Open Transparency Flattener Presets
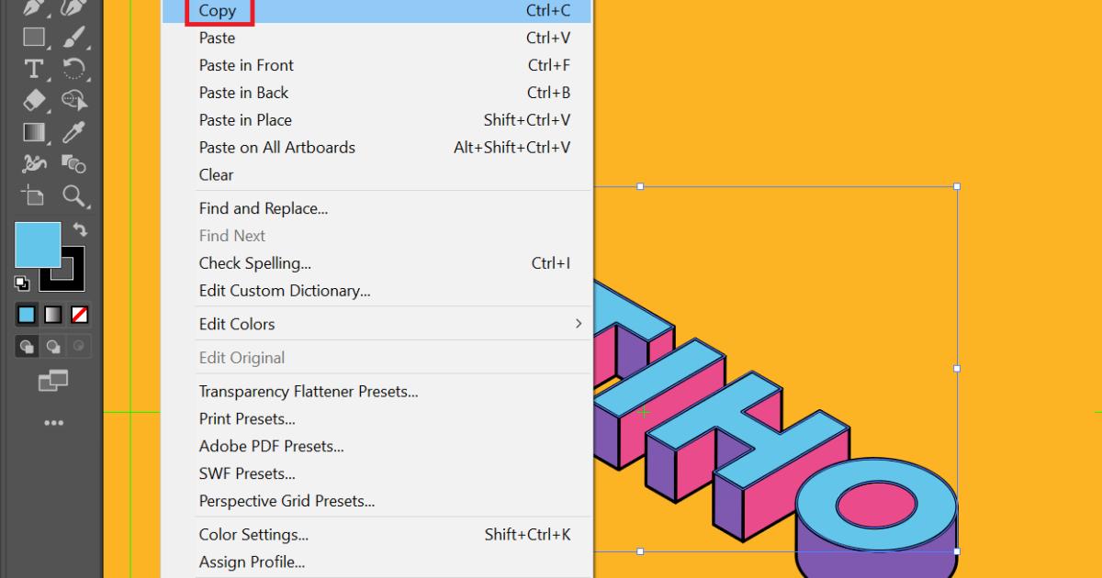 pos(377,392)
